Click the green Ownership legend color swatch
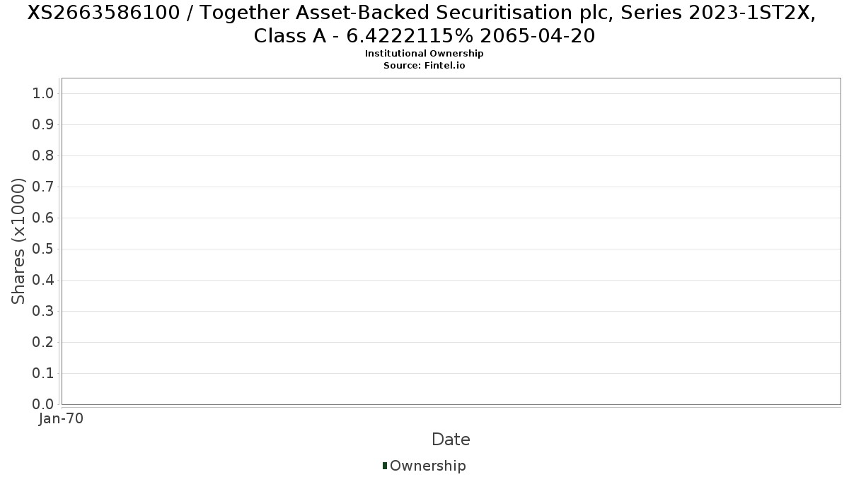The height and width of the screenshot is (477, 849). pyautogui.click(x=385, y=466)
